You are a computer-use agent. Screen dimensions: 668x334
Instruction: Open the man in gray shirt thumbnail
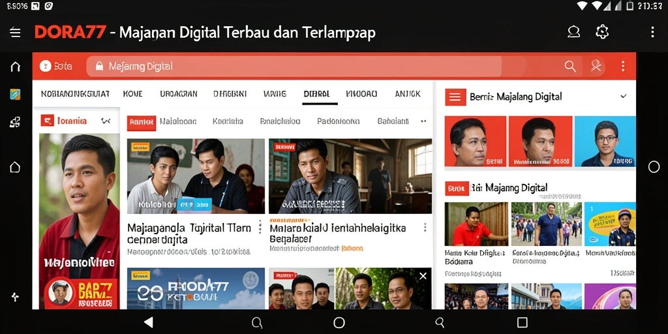pyautogui.click(x=350, y=176)
